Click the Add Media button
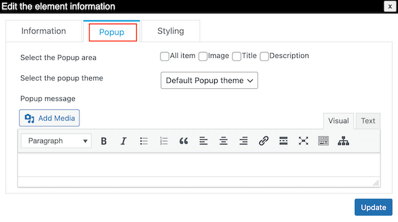 pyautogui.click(x=49, y=118)
